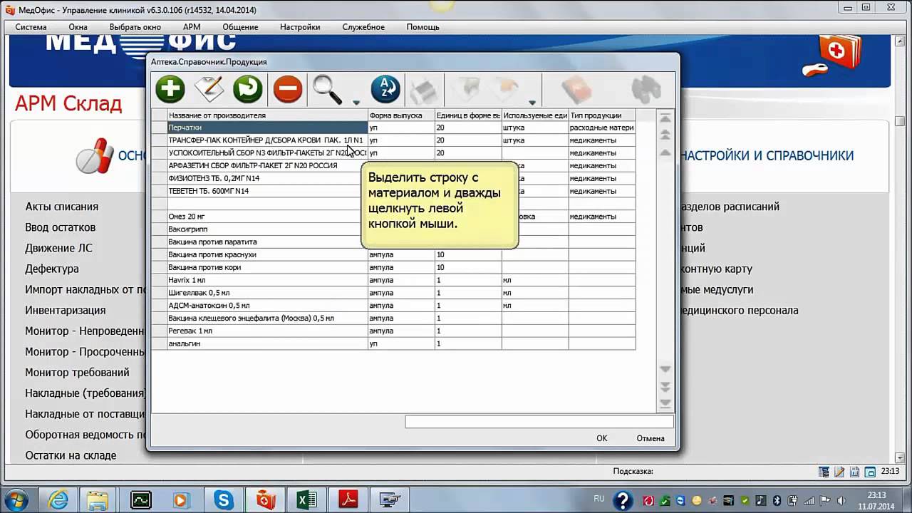Click the Форма выпуска column header

click(401, 115)
